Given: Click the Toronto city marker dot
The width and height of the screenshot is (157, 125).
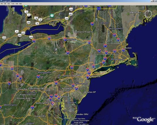Looking at the screenshot, I should click(x=29, y=28).
